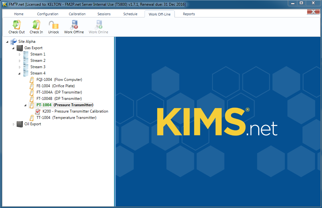This screenshot has height=208, width=322.
Task: Click the Unlock padlock icon
Action: 54,25
